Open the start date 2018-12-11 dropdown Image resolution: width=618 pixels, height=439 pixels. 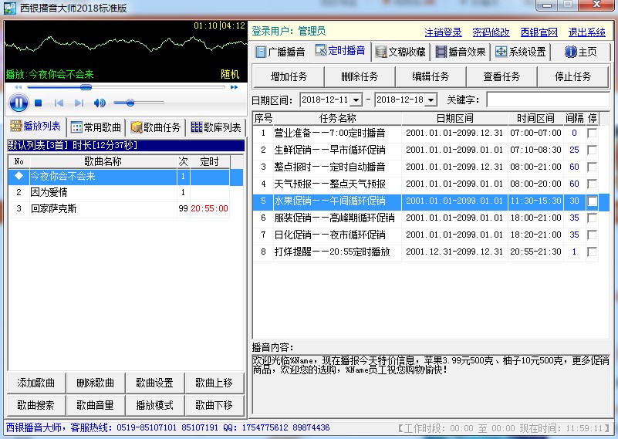click(x=356, y=100)
